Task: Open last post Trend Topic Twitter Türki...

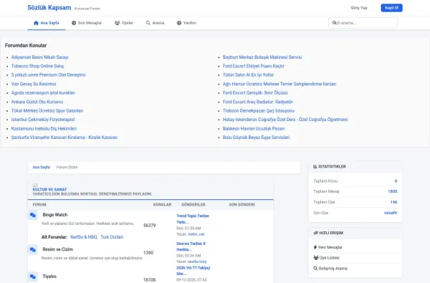Action: pyautogui.click(x=193, y=219)
